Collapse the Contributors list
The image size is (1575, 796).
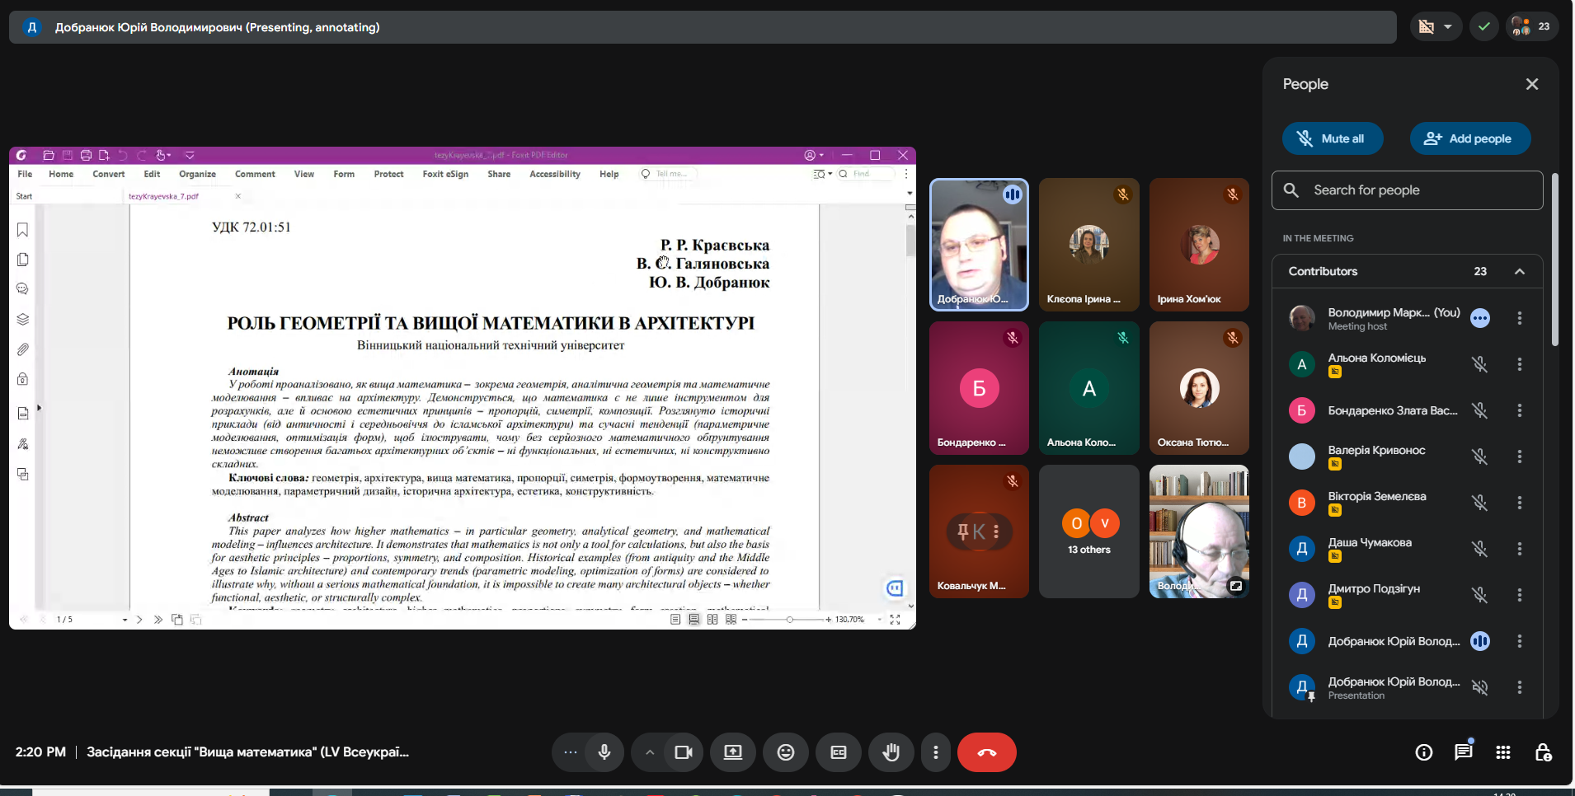click(x=1519, y=271)
